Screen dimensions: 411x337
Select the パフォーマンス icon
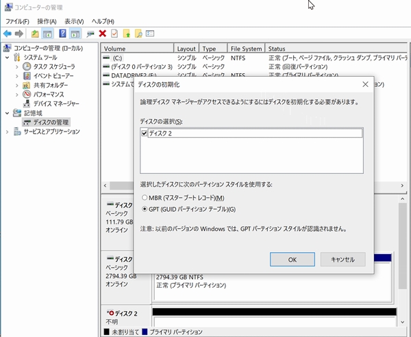(27, 95)
